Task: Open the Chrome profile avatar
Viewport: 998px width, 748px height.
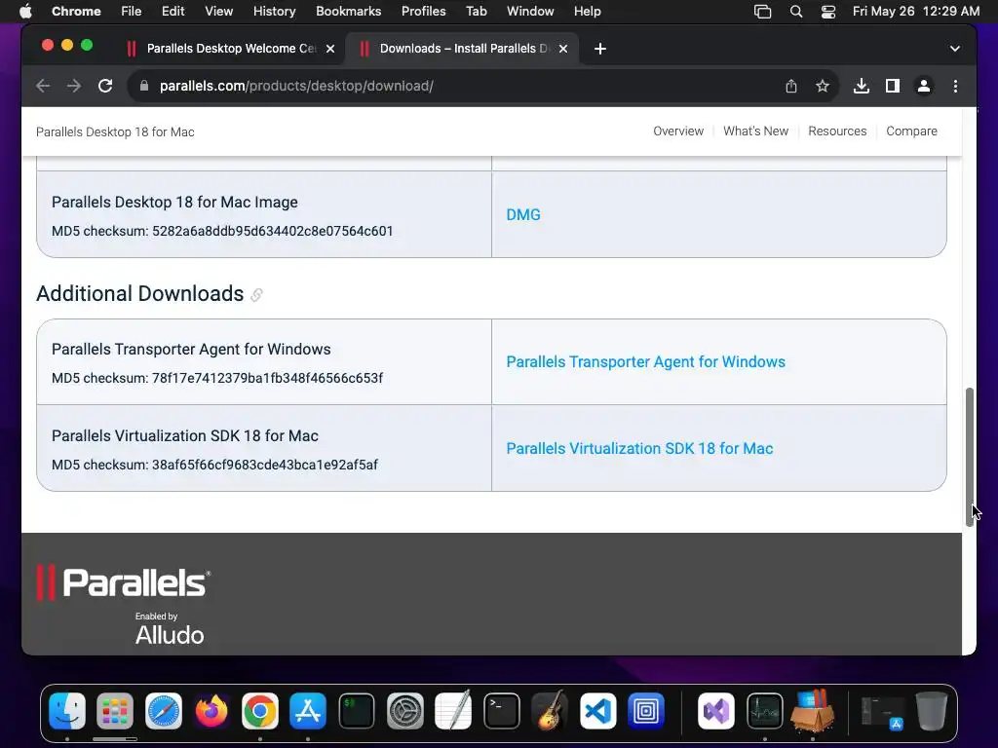Action: pyautogui.click(x=924, y=86)
